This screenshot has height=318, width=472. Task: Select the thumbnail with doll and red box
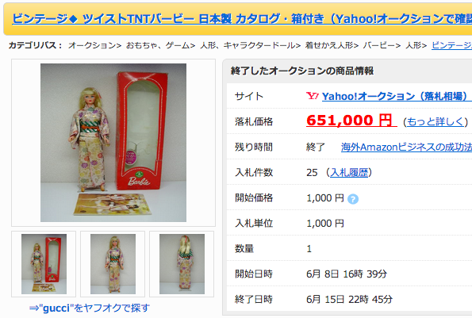[x=44, y=264]
